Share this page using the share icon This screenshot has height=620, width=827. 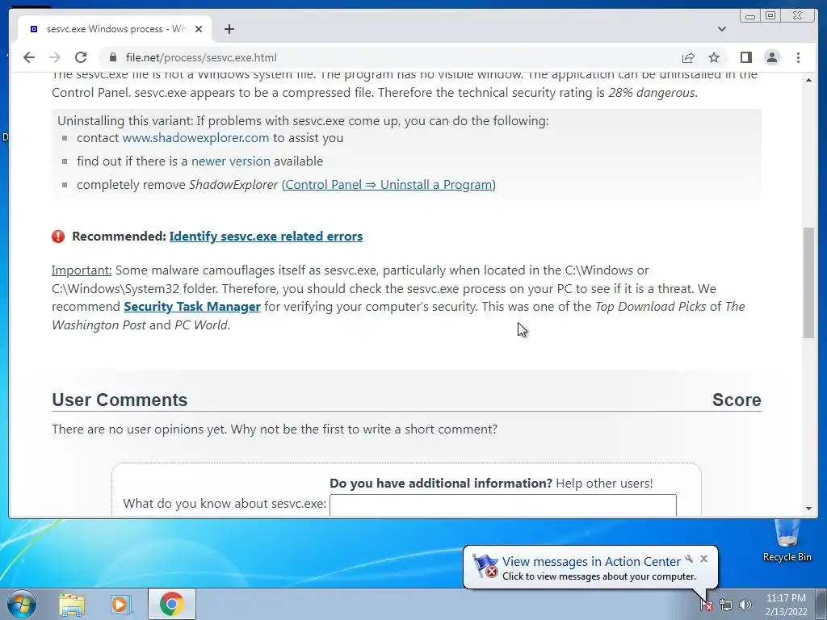tap(688, 57)
